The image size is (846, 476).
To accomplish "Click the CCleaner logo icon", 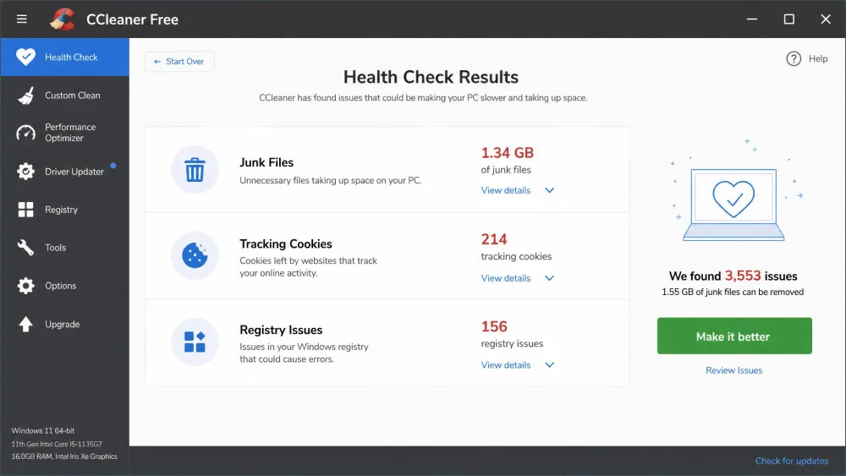I will pyautogui.click(x=62, y=19).
